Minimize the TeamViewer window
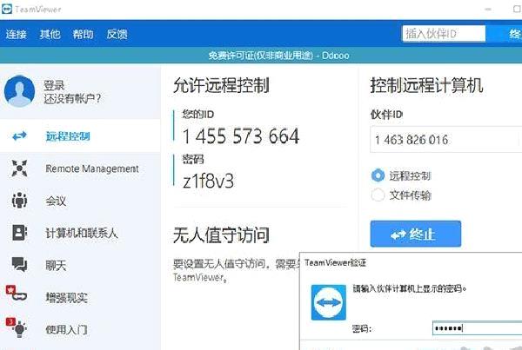 click(488, 9)
